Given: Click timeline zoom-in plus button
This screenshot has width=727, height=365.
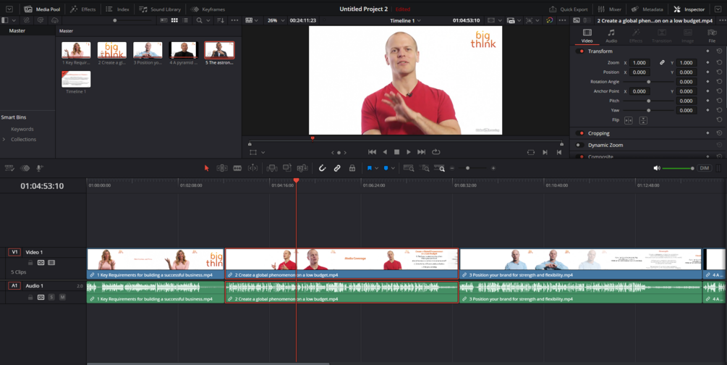Looking at the screenshot, I should click(493, 168).
